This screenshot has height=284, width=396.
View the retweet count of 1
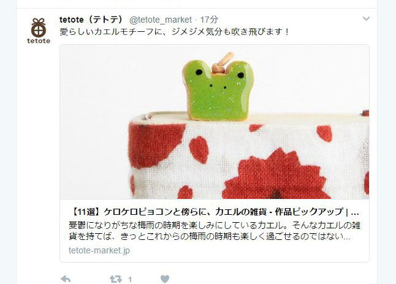(x=130, y=280)
